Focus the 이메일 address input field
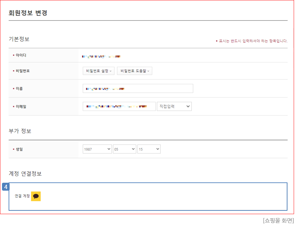The height and width of the screenshot is (227, 299). [119, 106]
